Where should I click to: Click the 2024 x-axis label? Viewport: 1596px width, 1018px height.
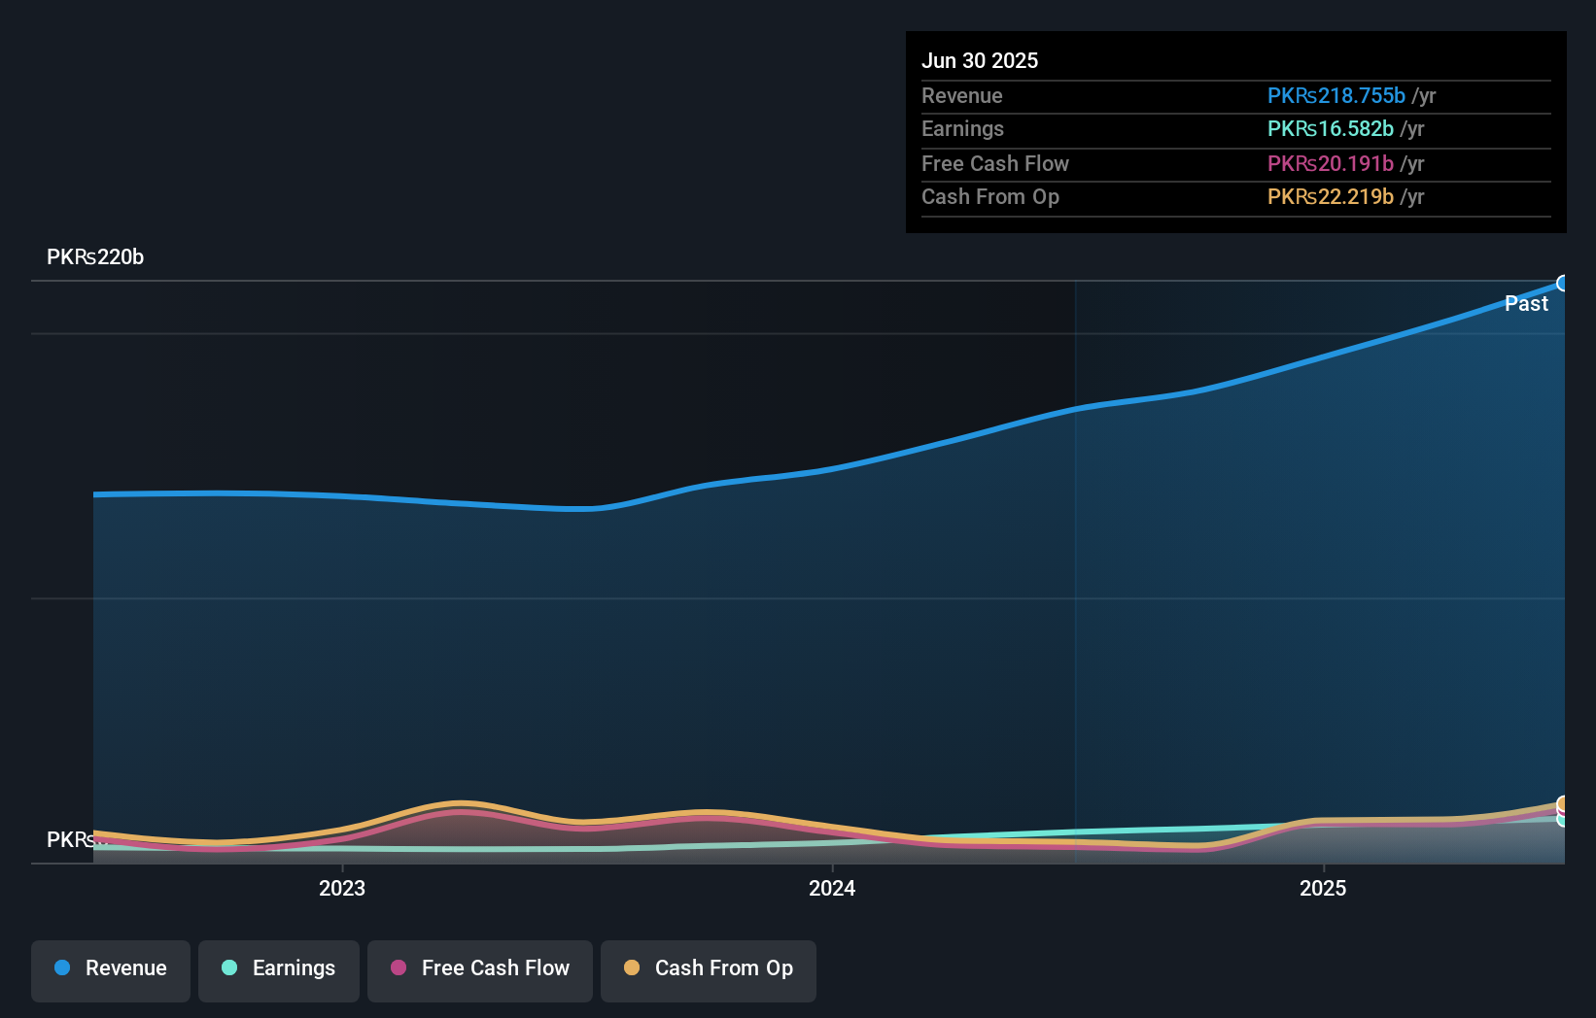832,888
